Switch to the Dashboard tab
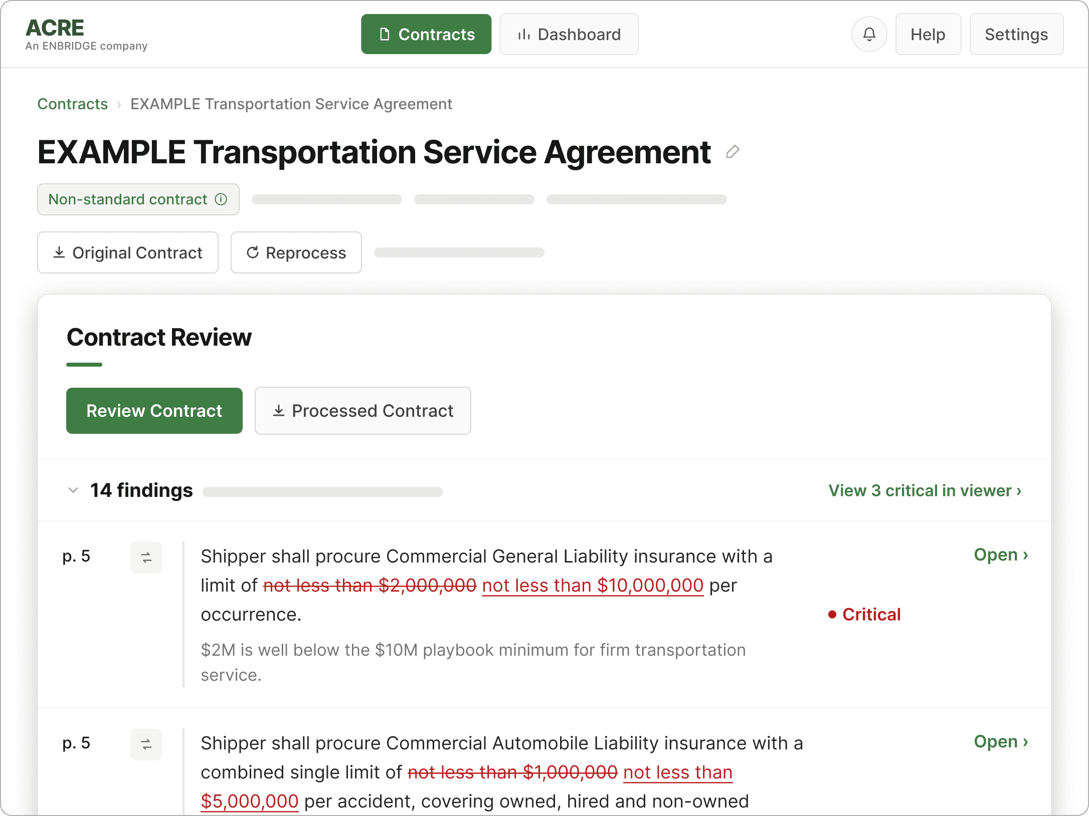This screenshot has height=816, width=1089. [x=569, y=34]
